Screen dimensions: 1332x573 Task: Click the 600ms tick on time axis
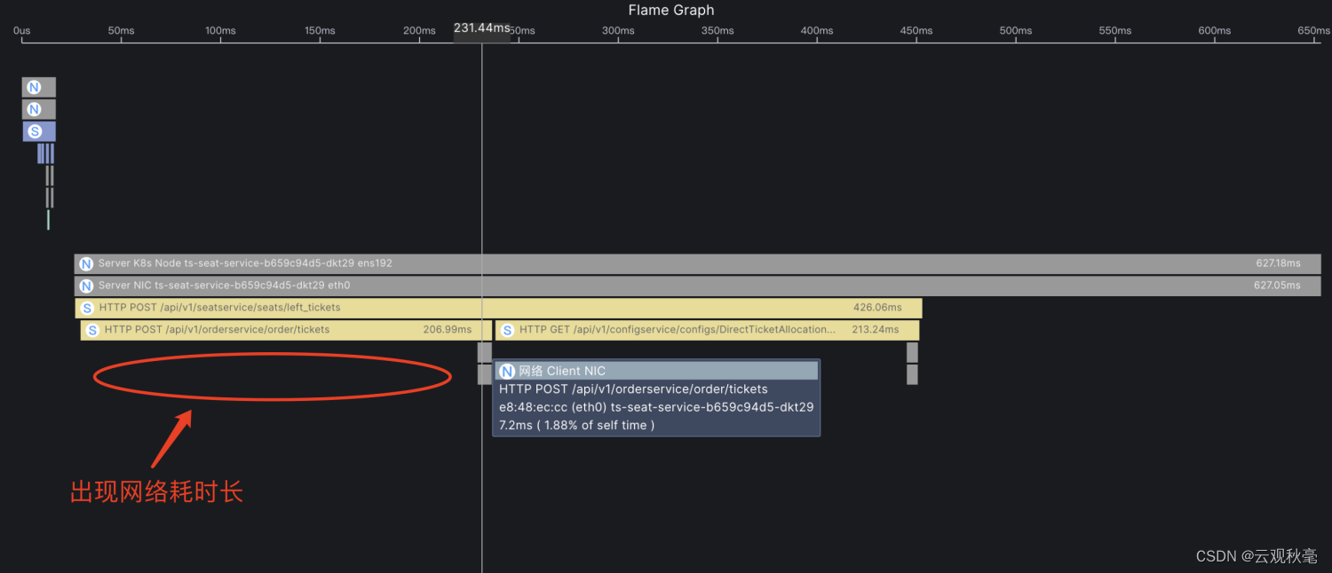tap(1215, 30)
